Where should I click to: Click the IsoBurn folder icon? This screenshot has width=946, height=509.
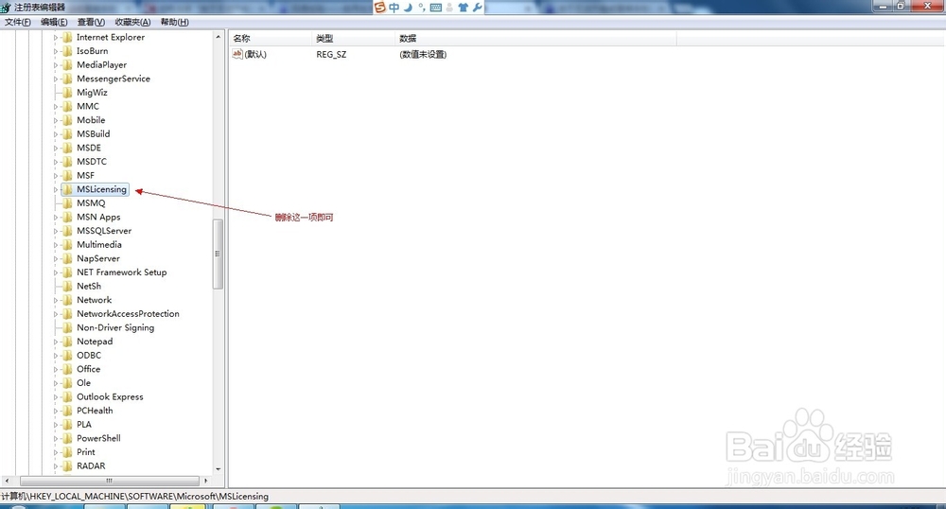pos(67,51)
